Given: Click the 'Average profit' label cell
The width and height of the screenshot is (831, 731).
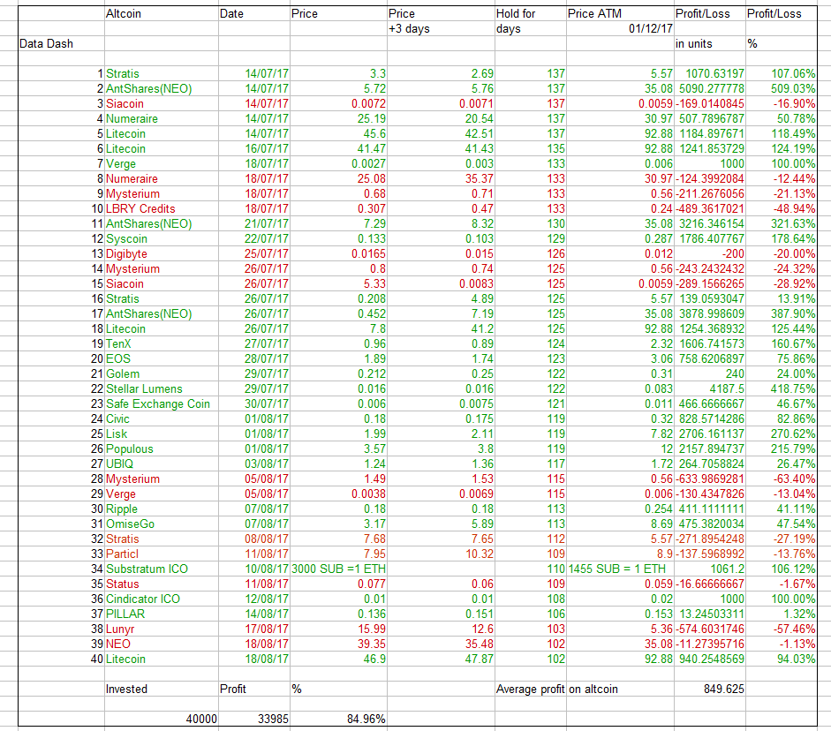Looking at the screenshot, I should point(531,689).
